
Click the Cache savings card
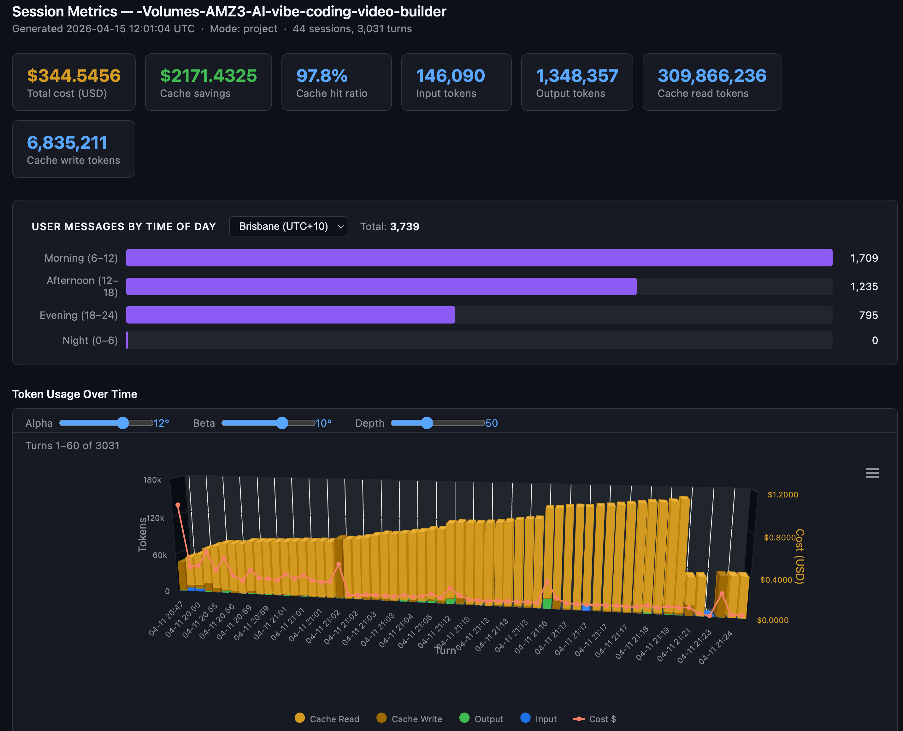208,82
